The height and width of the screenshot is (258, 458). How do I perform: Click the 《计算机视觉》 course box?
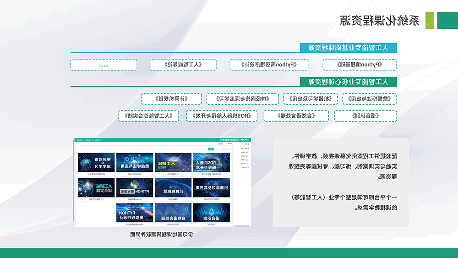(171, 99)
